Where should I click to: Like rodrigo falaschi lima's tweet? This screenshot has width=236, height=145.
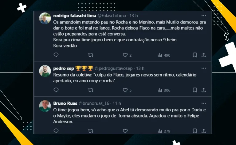pos(125,55)
